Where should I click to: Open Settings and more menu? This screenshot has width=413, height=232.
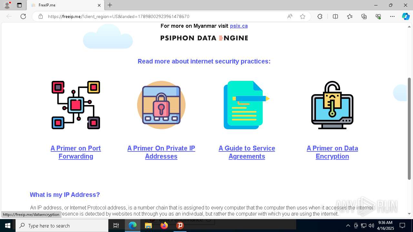click(x=392, y=16)
